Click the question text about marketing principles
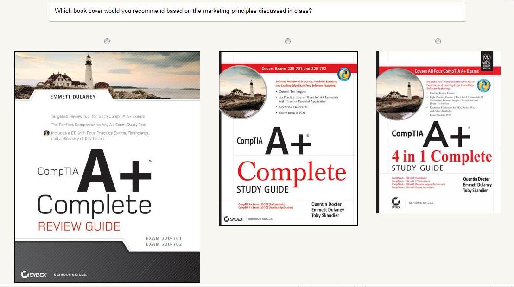The width and height of the screenshot is (514, 287). (x=183, y=11)
